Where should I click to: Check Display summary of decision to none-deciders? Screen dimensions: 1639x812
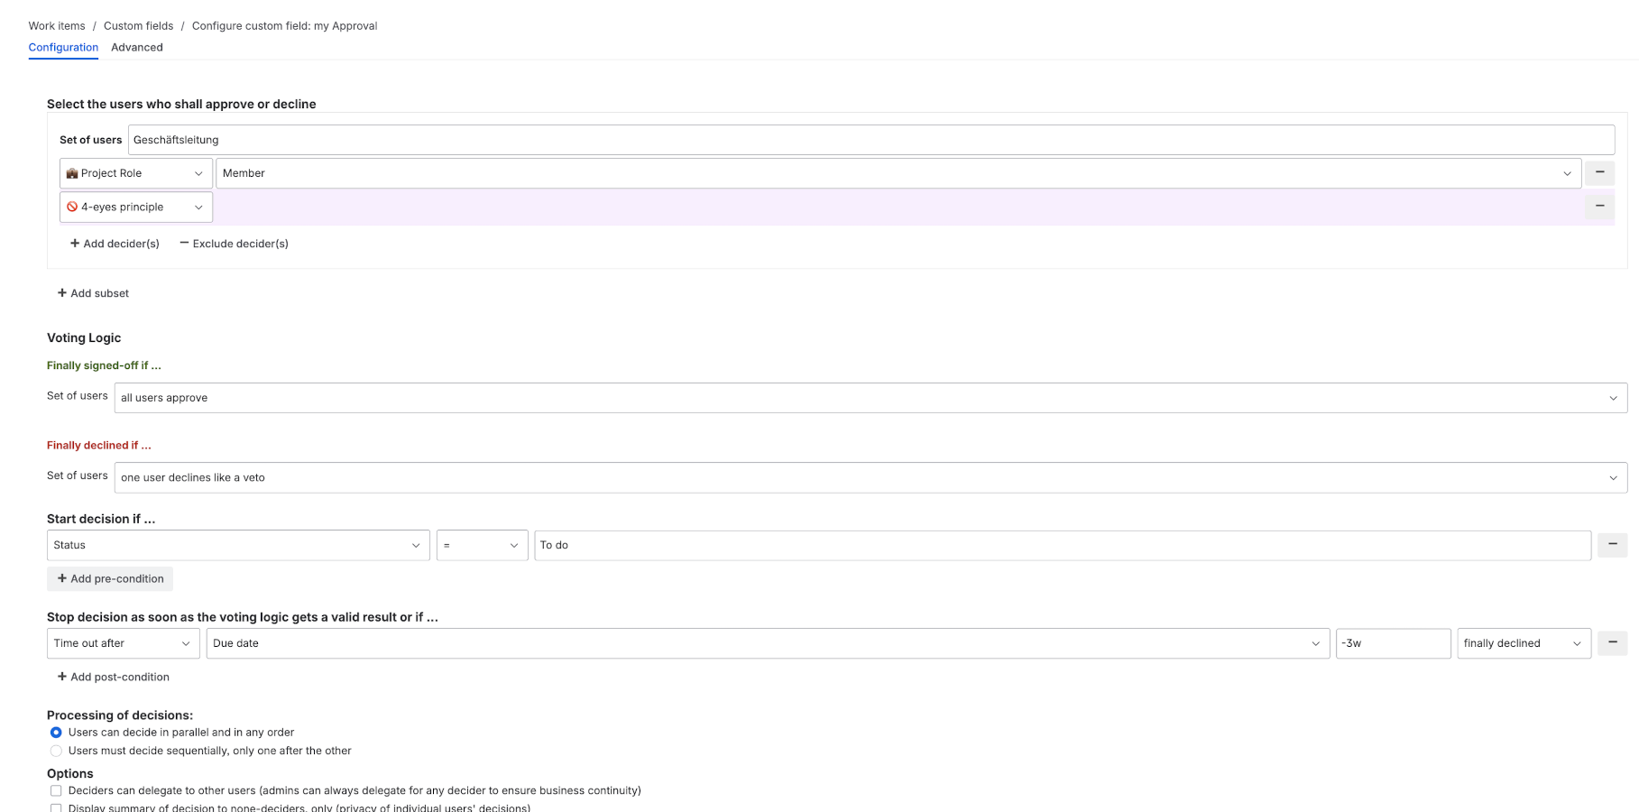[56, 807]
